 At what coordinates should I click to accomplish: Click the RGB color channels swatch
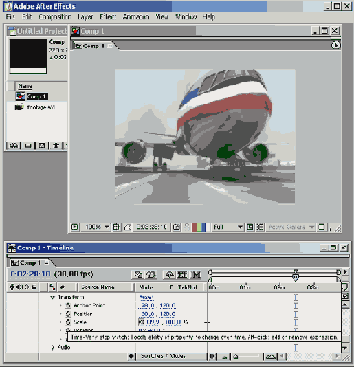point(199,227)
